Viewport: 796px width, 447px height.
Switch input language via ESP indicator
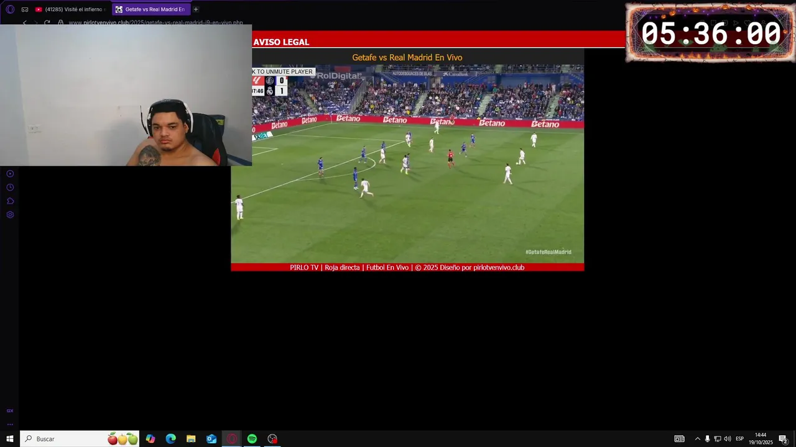(739, 439)
